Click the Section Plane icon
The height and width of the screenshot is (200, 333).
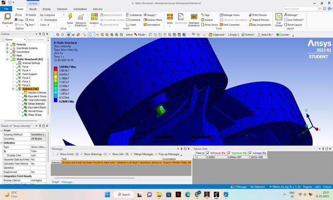click(x=145, y=20)
